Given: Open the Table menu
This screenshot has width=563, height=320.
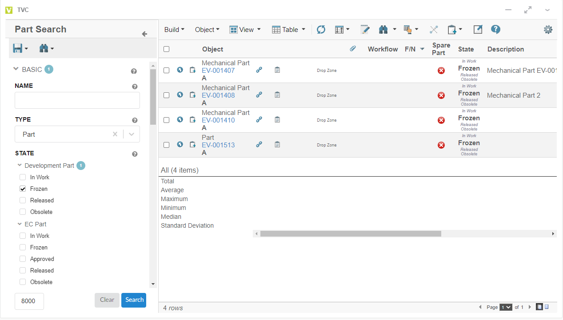Looking at the screenshot, I should [288, 30].
